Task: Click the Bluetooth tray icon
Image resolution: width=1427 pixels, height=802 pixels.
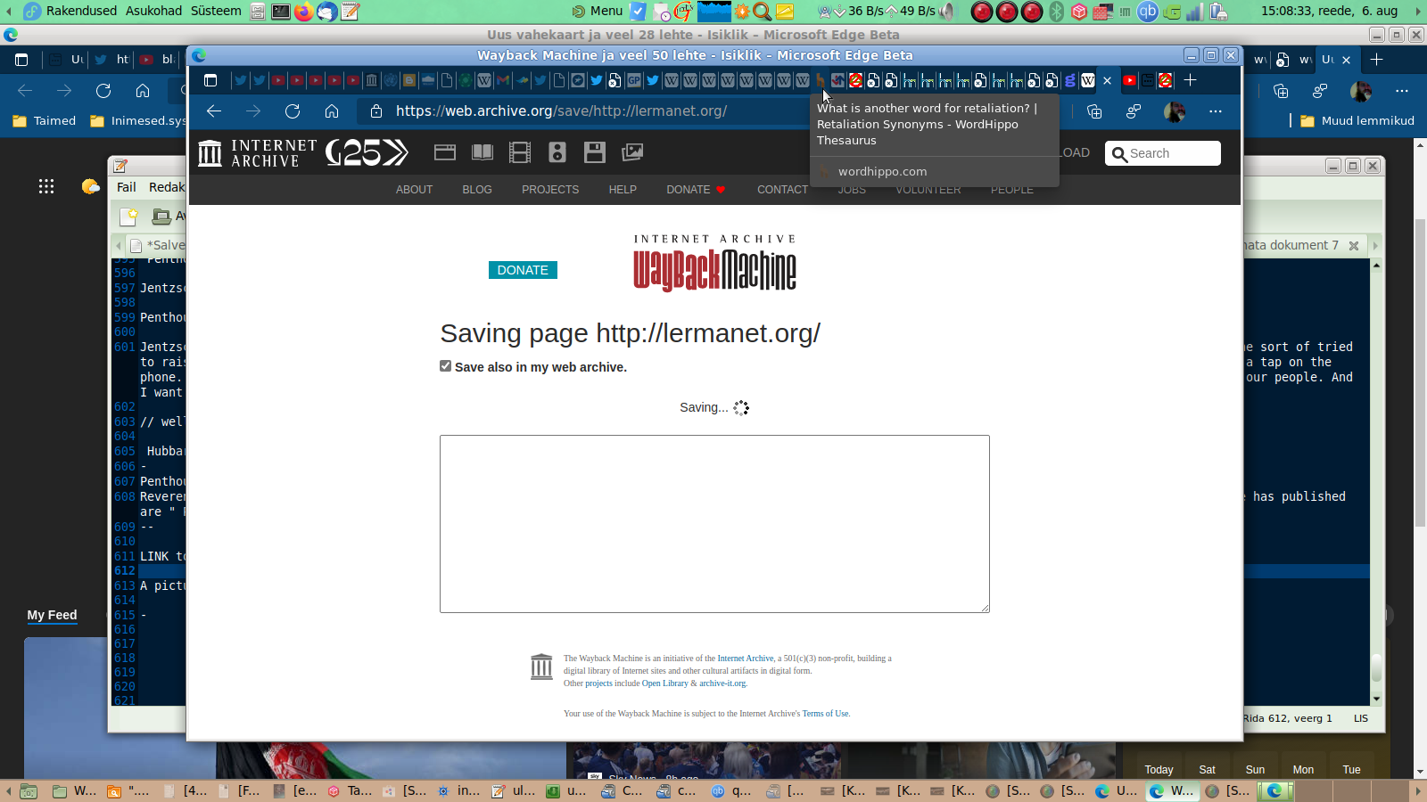Action: (x=1057, y=12)
